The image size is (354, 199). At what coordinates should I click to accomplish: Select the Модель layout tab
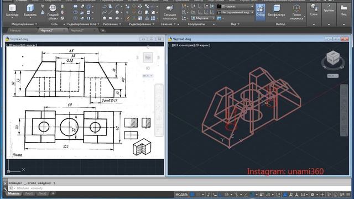14,193
